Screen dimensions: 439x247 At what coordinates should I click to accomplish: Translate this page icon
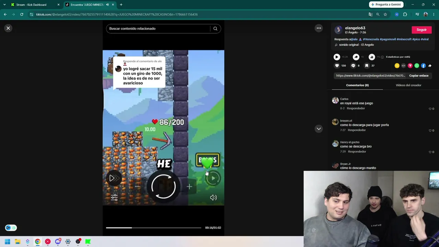coord(370,14)
